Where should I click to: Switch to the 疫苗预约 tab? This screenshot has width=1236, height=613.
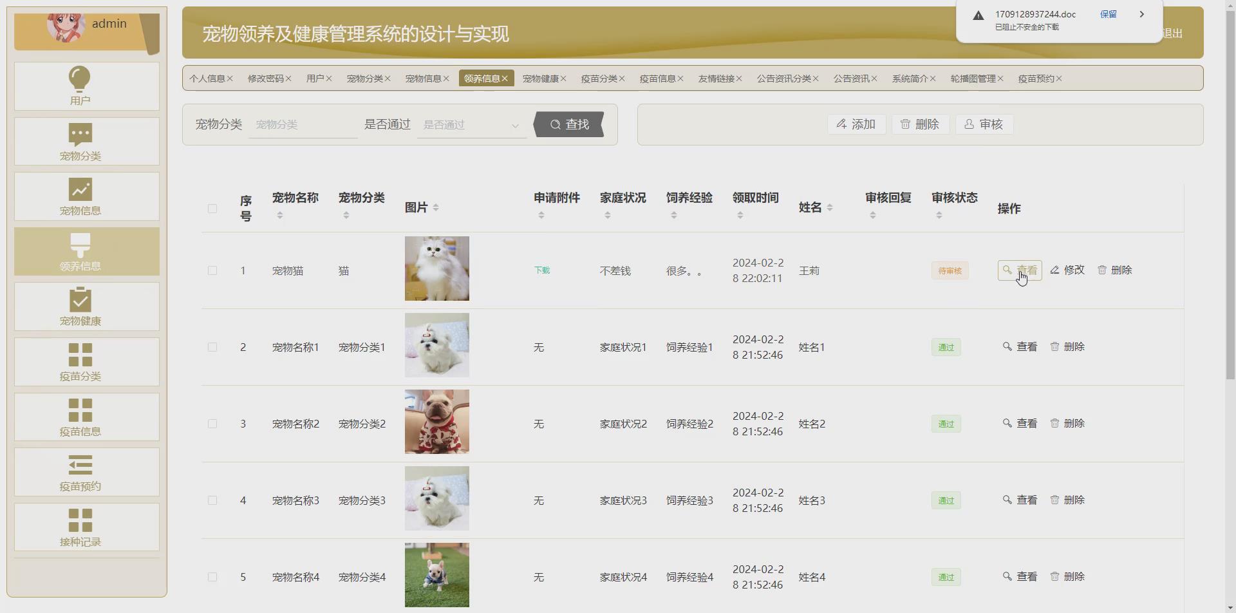point(1035,79)
